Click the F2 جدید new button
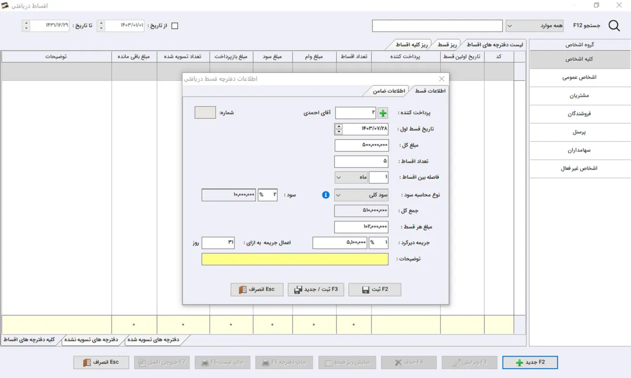Viewport: 631px width, 378px height. tap(530, 362)
